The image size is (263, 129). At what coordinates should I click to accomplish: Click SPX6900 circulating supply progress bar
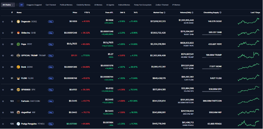point(214,92)
